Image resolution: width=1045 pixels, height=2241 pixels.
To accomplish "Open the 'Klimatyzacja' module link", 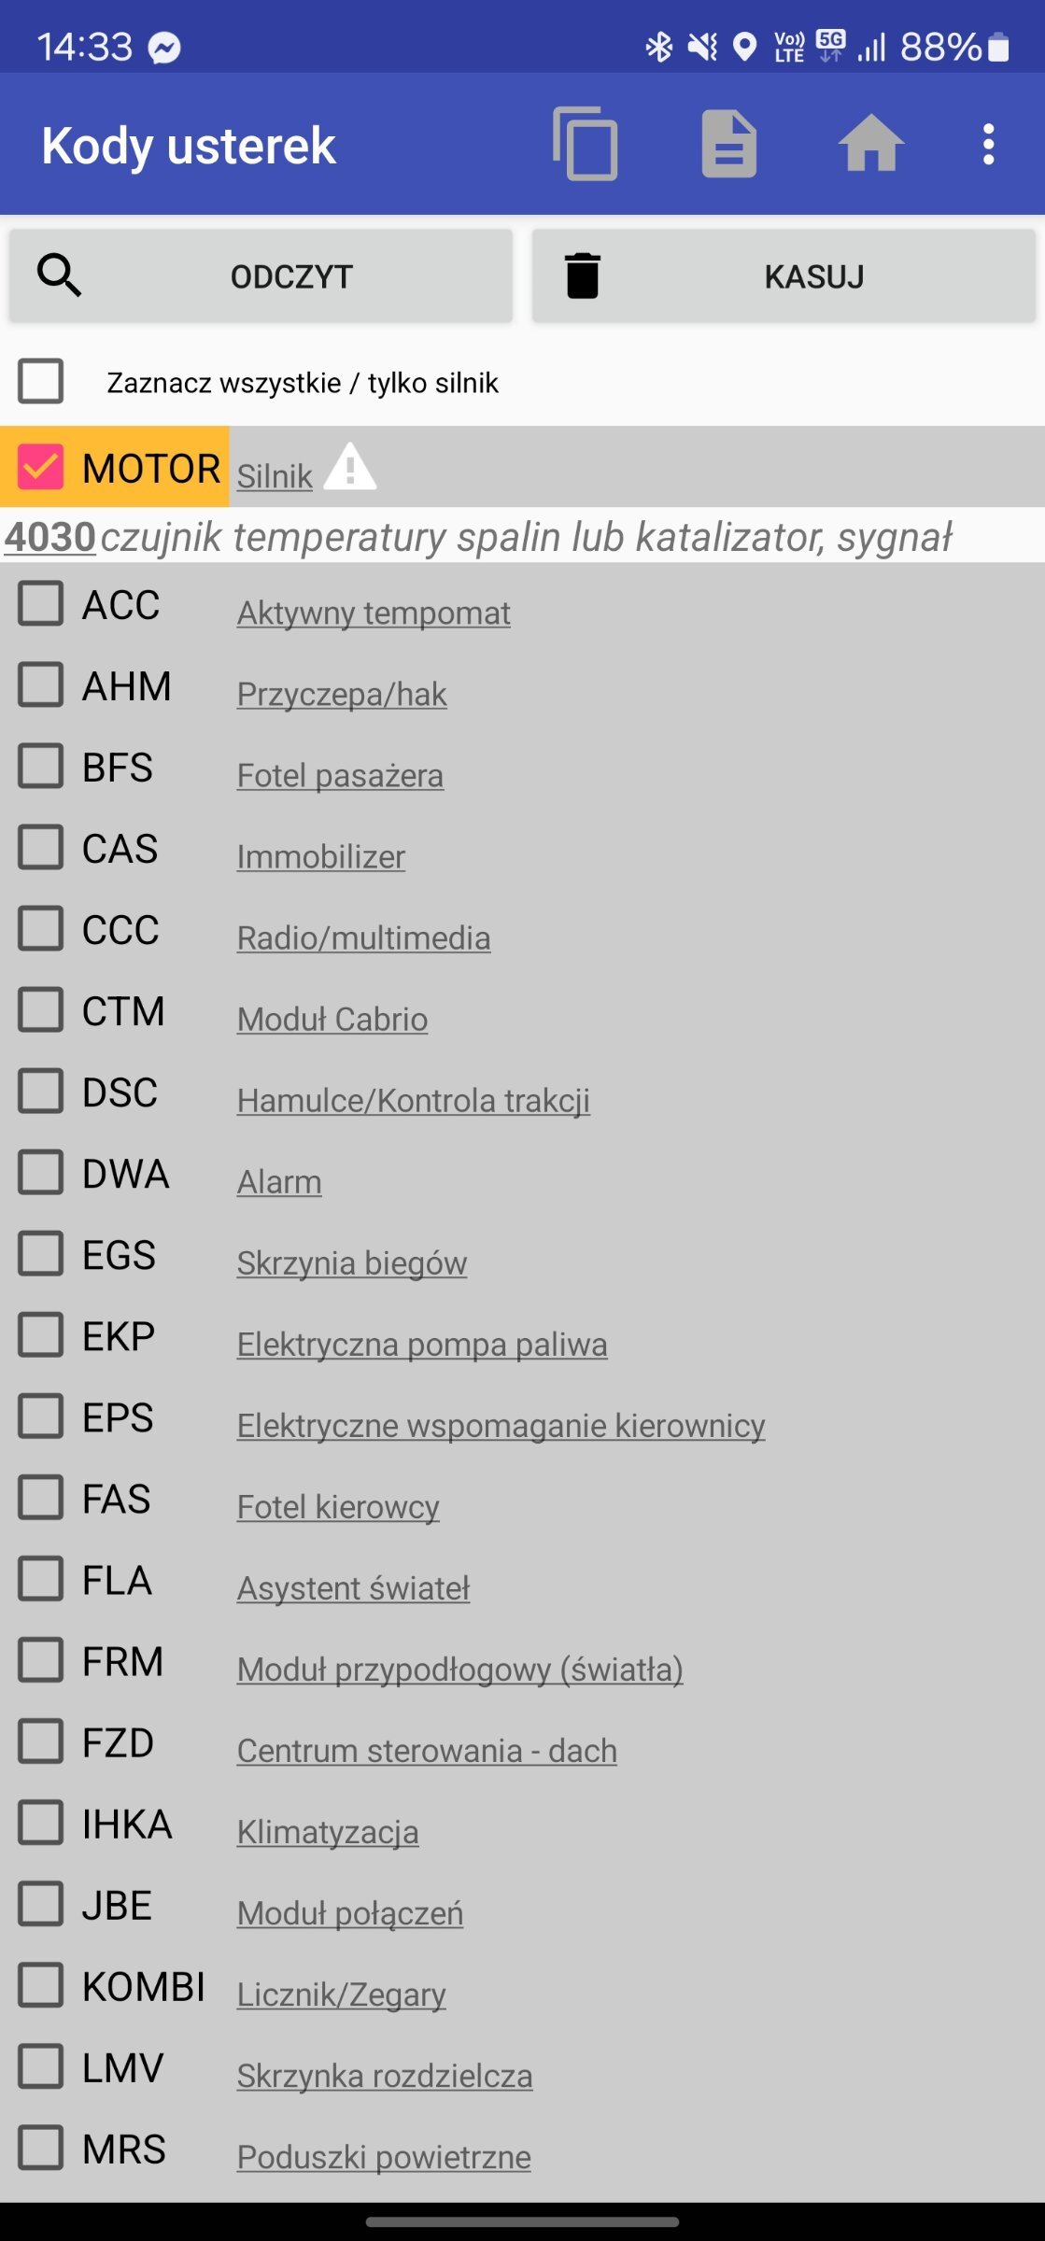I will 328,1832.
